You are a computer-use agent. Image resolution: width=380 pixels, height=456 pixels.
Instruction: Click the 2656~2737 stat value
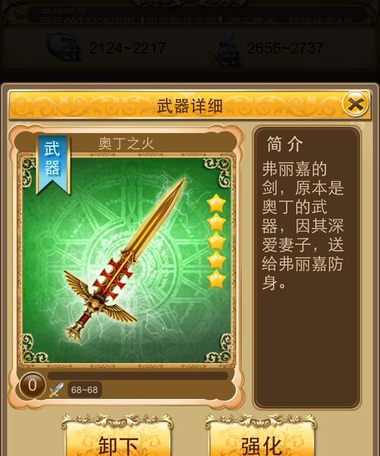point(285,49)
